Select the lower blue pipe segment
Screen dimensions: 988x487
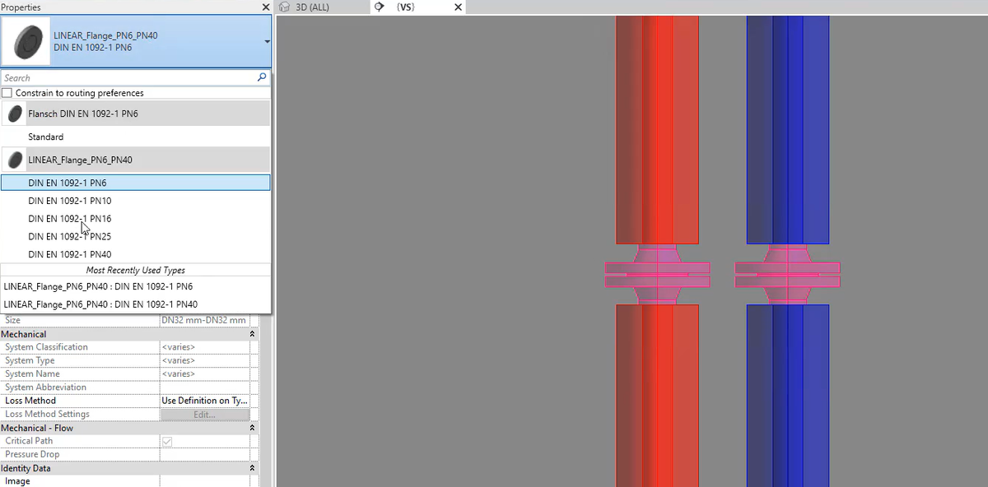coord(787,396)
